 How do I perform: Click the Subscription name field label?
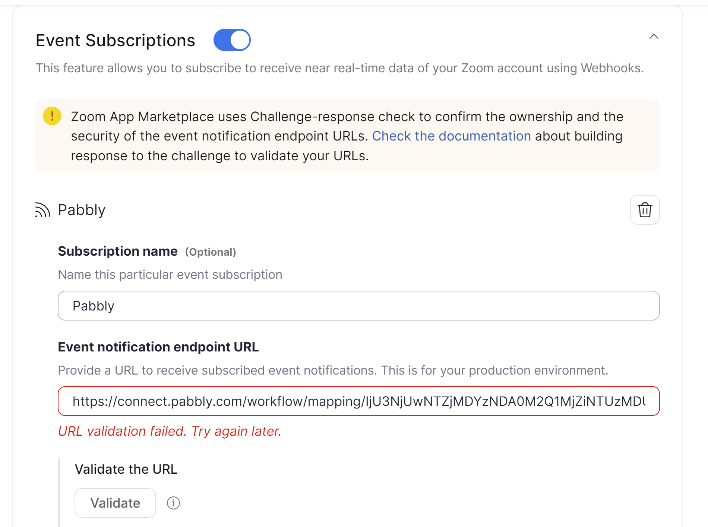click(x=118, y=251)
